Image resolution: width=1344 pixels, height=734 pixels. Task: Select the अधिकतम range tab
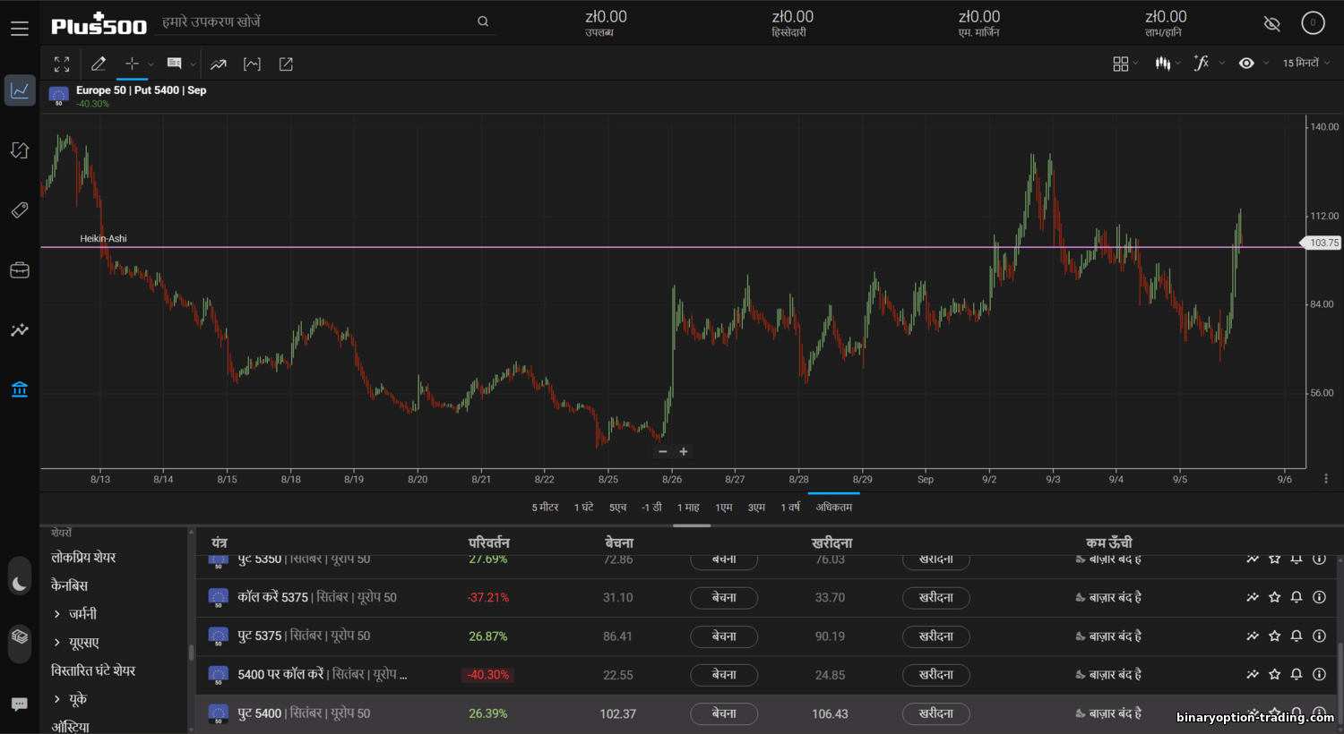(x=833, y=508)
